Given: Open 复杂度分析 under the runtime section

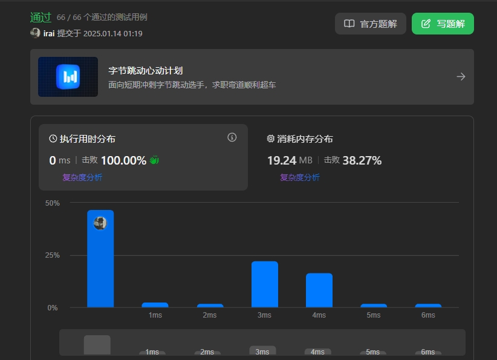Looking at the screenshot, I should coord(82,178).
